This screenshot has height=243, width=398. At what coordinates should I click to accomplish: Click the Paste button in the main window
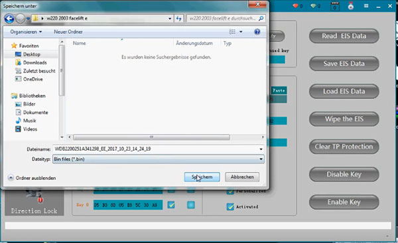(x=279, y=90)
